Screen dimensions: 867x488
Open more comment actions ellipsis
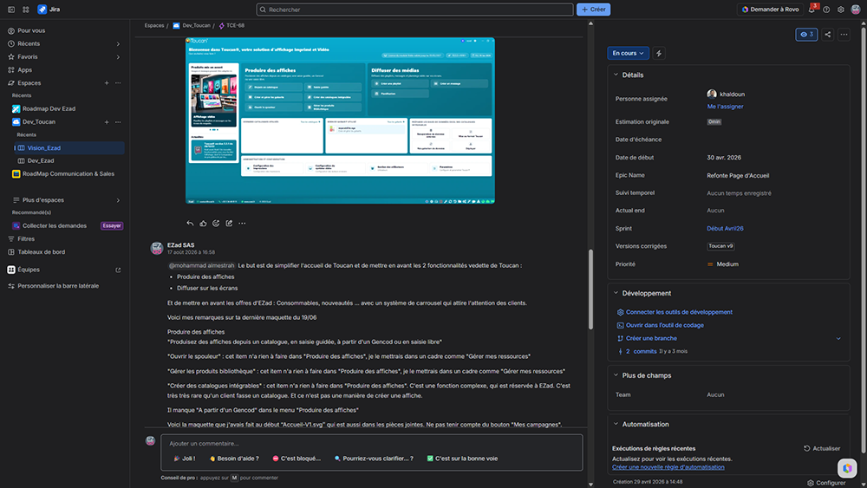[x=242, y=224]
